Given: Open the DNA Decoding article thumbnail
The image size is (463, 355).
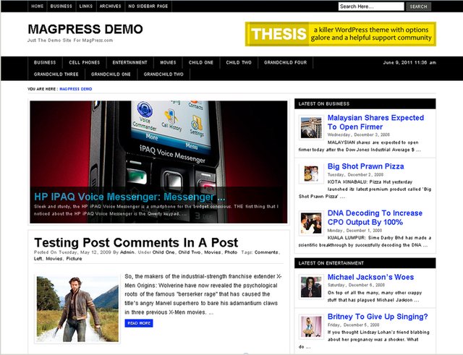Looking at the screenshot, I should point(311,223).
